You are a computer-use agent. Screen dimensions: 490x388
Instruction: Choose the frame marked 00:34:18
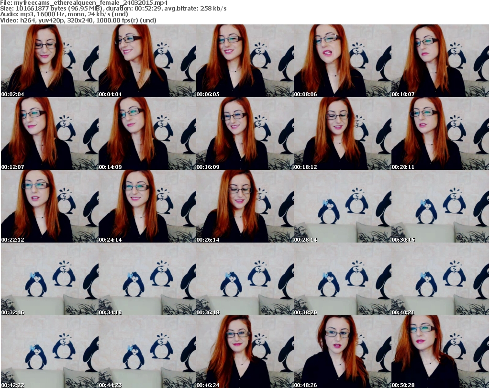[x=147, y=279]
